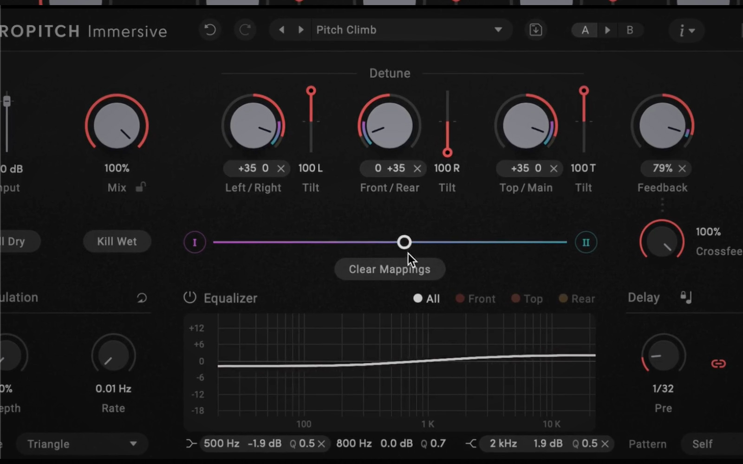Viewport: 743px width, 464px height.
Task: Click the Mix lock icon
Action: (140, 187)
